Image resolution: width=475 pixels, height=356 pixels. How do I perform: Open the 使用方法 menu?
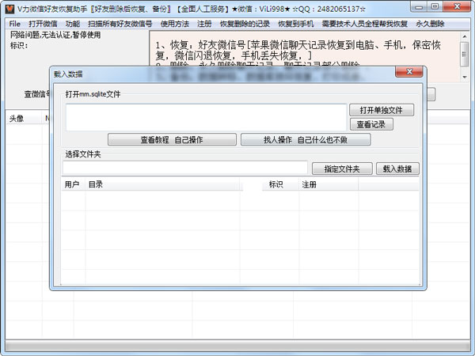pos(175,24)
